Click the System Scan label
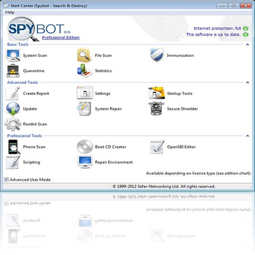Screen dimensions: 255x255 coord(35,55)
